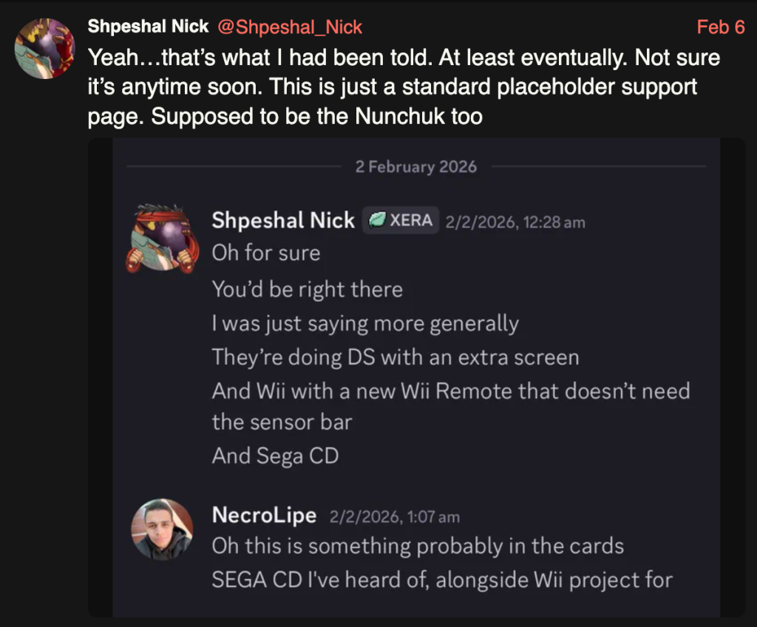Image resolution: width=757 pixels, height=627 pixels.
Task: Click NecroLipe's profile photo avatar
Action: click(162, 529)
